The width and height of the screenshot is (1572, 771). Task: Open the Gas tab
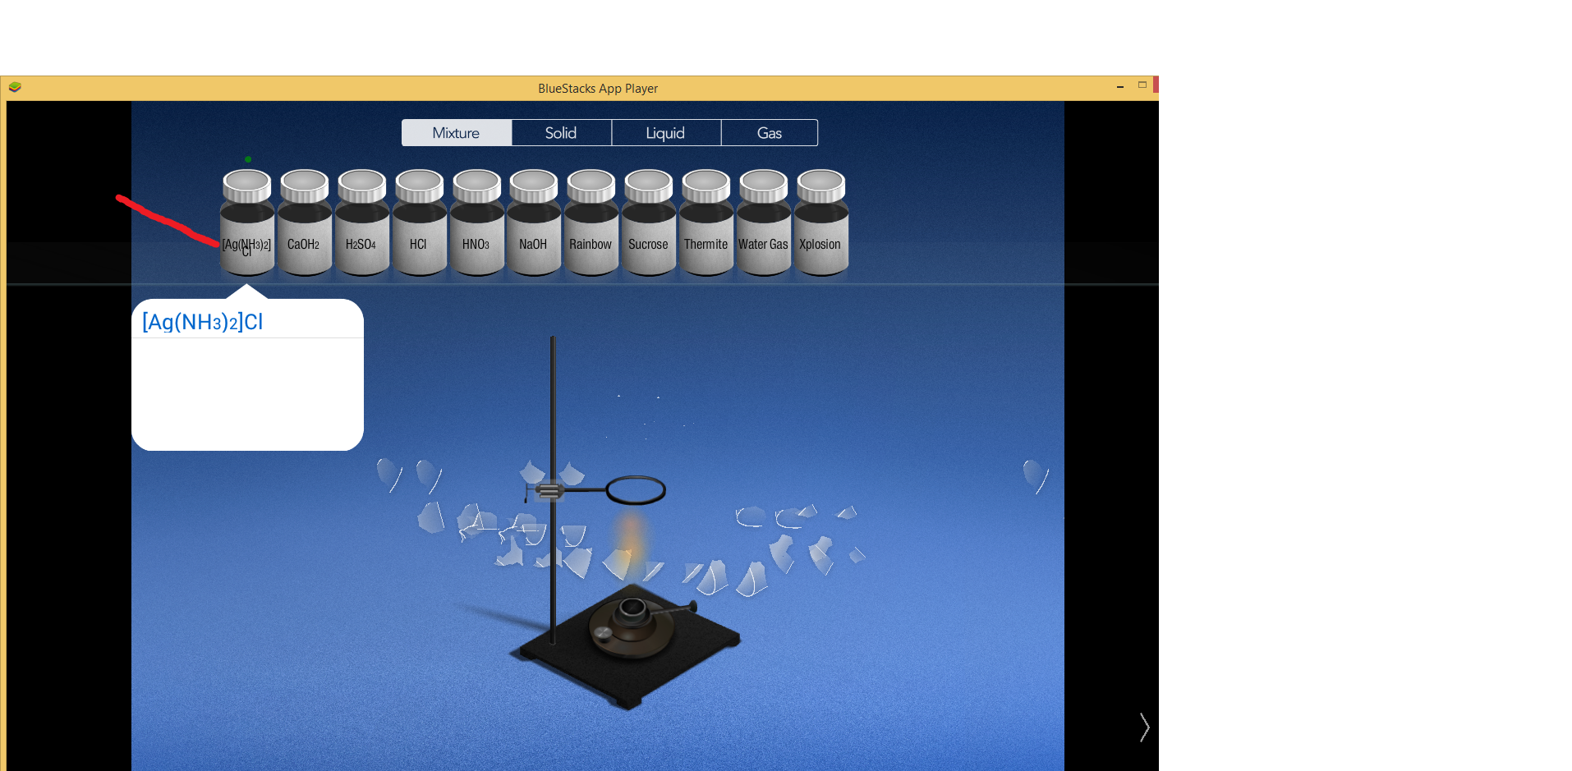point(770,133)
